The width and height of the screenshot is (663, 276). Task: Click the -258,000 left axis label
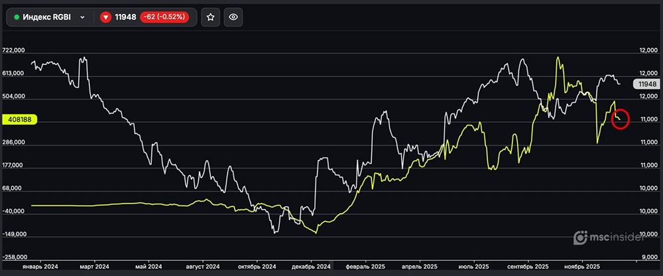(14, 257)
